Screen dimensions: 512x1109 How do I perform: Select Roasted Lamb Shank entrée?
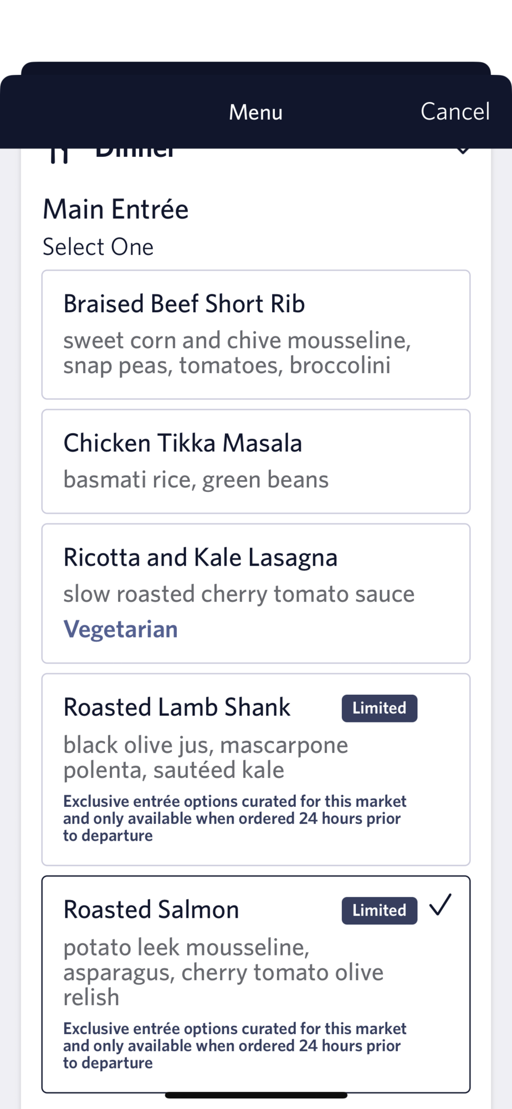[256, 770]
